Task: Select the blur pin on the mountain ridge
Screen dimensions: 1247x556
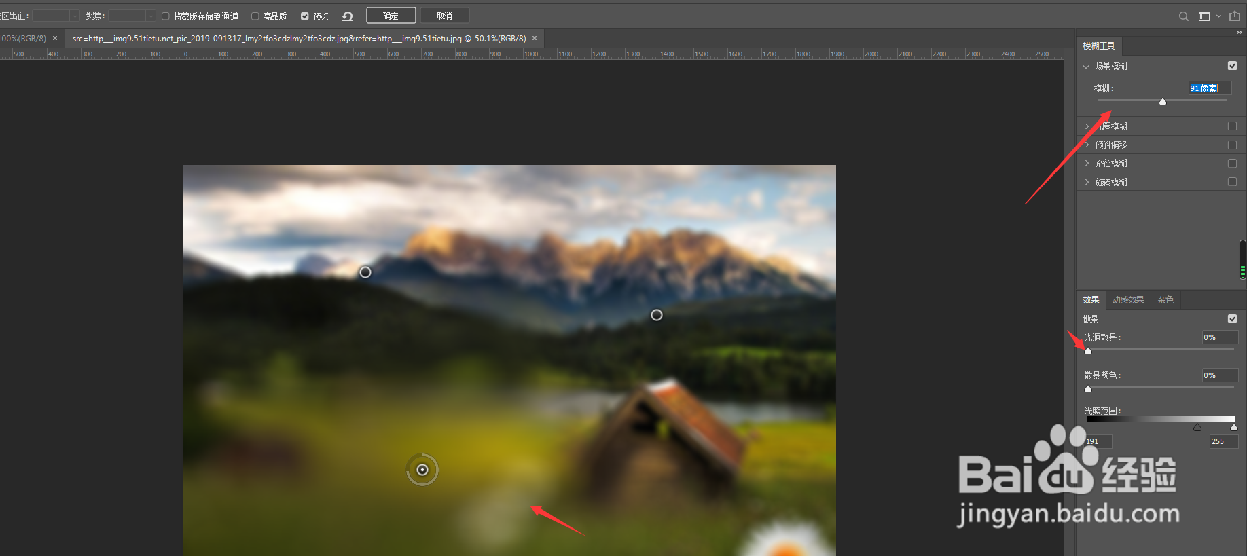Action: click(x=365, y=272)
